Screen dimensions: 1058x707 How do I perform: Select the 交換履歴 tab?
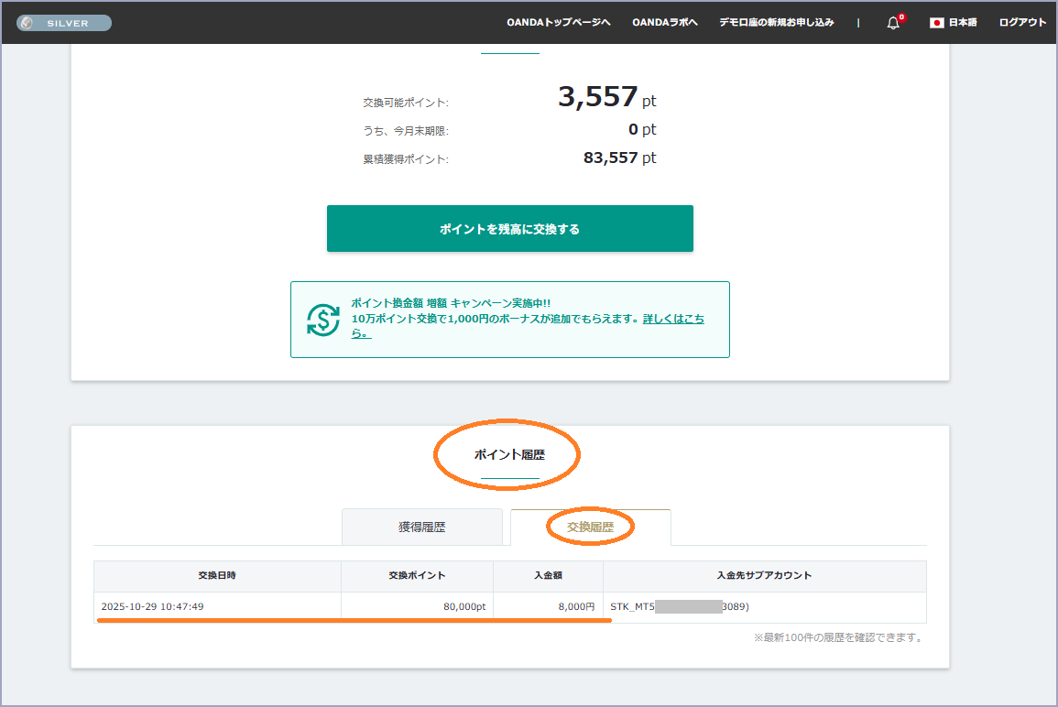pos(590,528)
